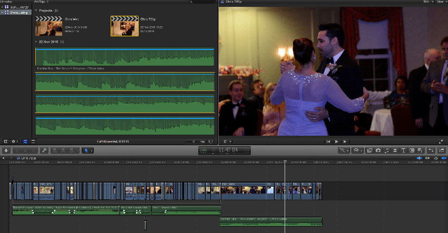448x233 pixels.
Task: Expand the first library in sidebar
Action: 2,7
